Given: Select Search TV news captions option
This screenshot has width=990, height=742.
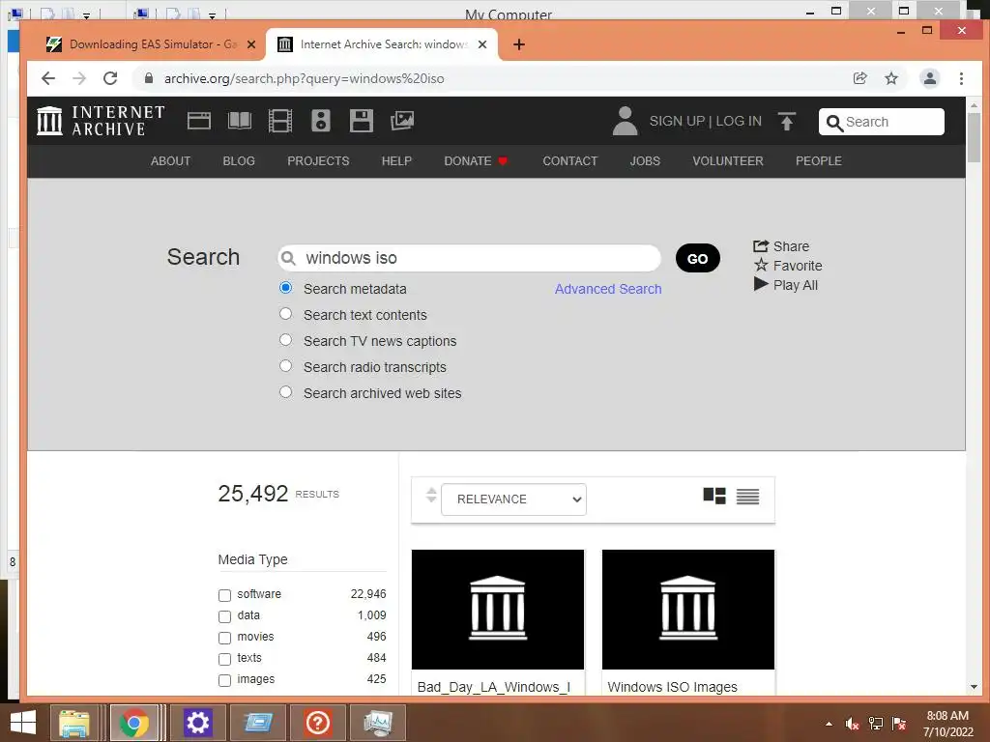Looking at the screenshot, I should tap(286, 340).
